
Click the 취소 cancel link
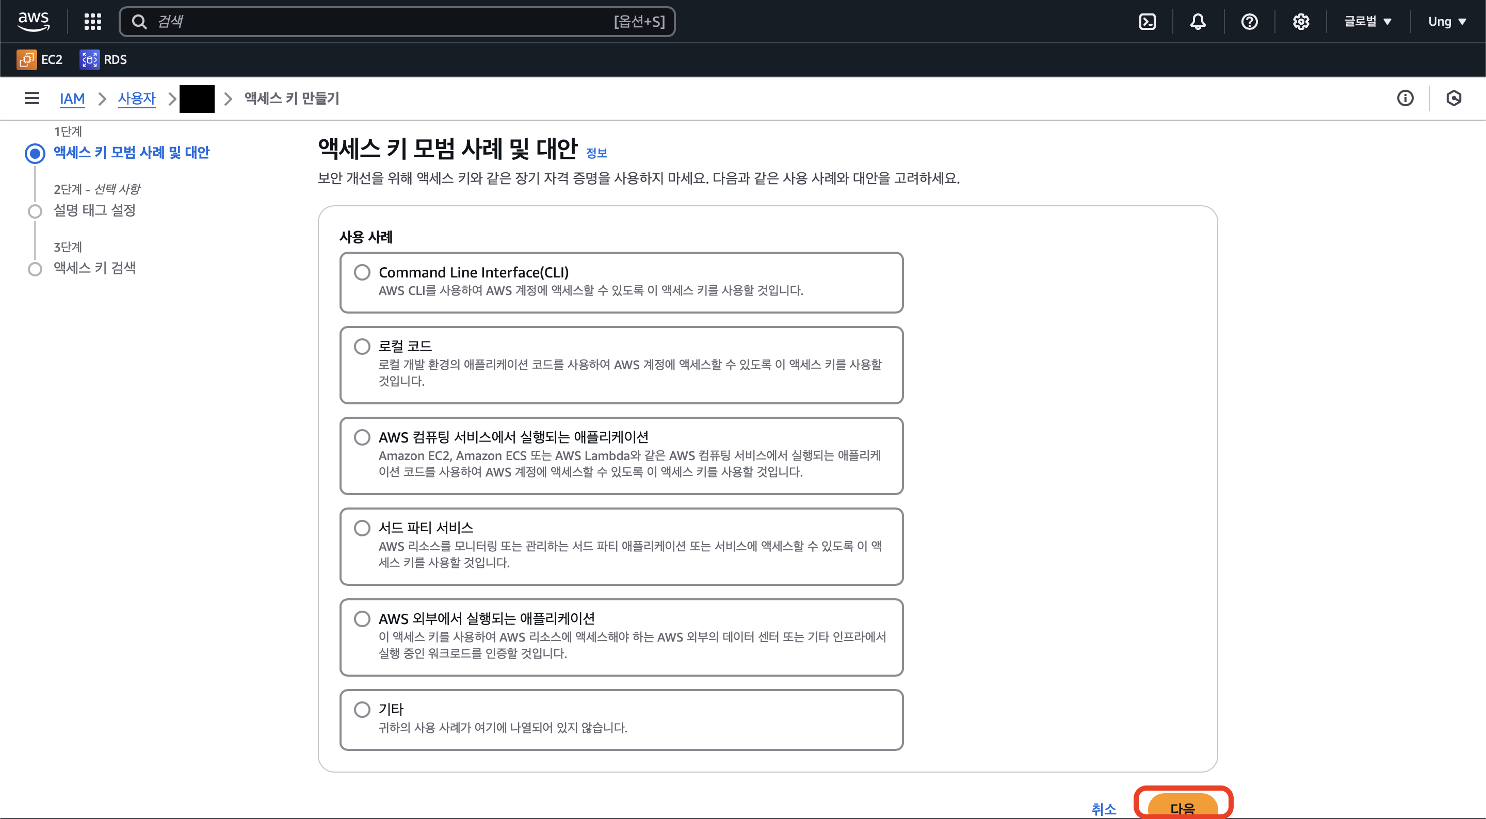[x=1103, y=809]
